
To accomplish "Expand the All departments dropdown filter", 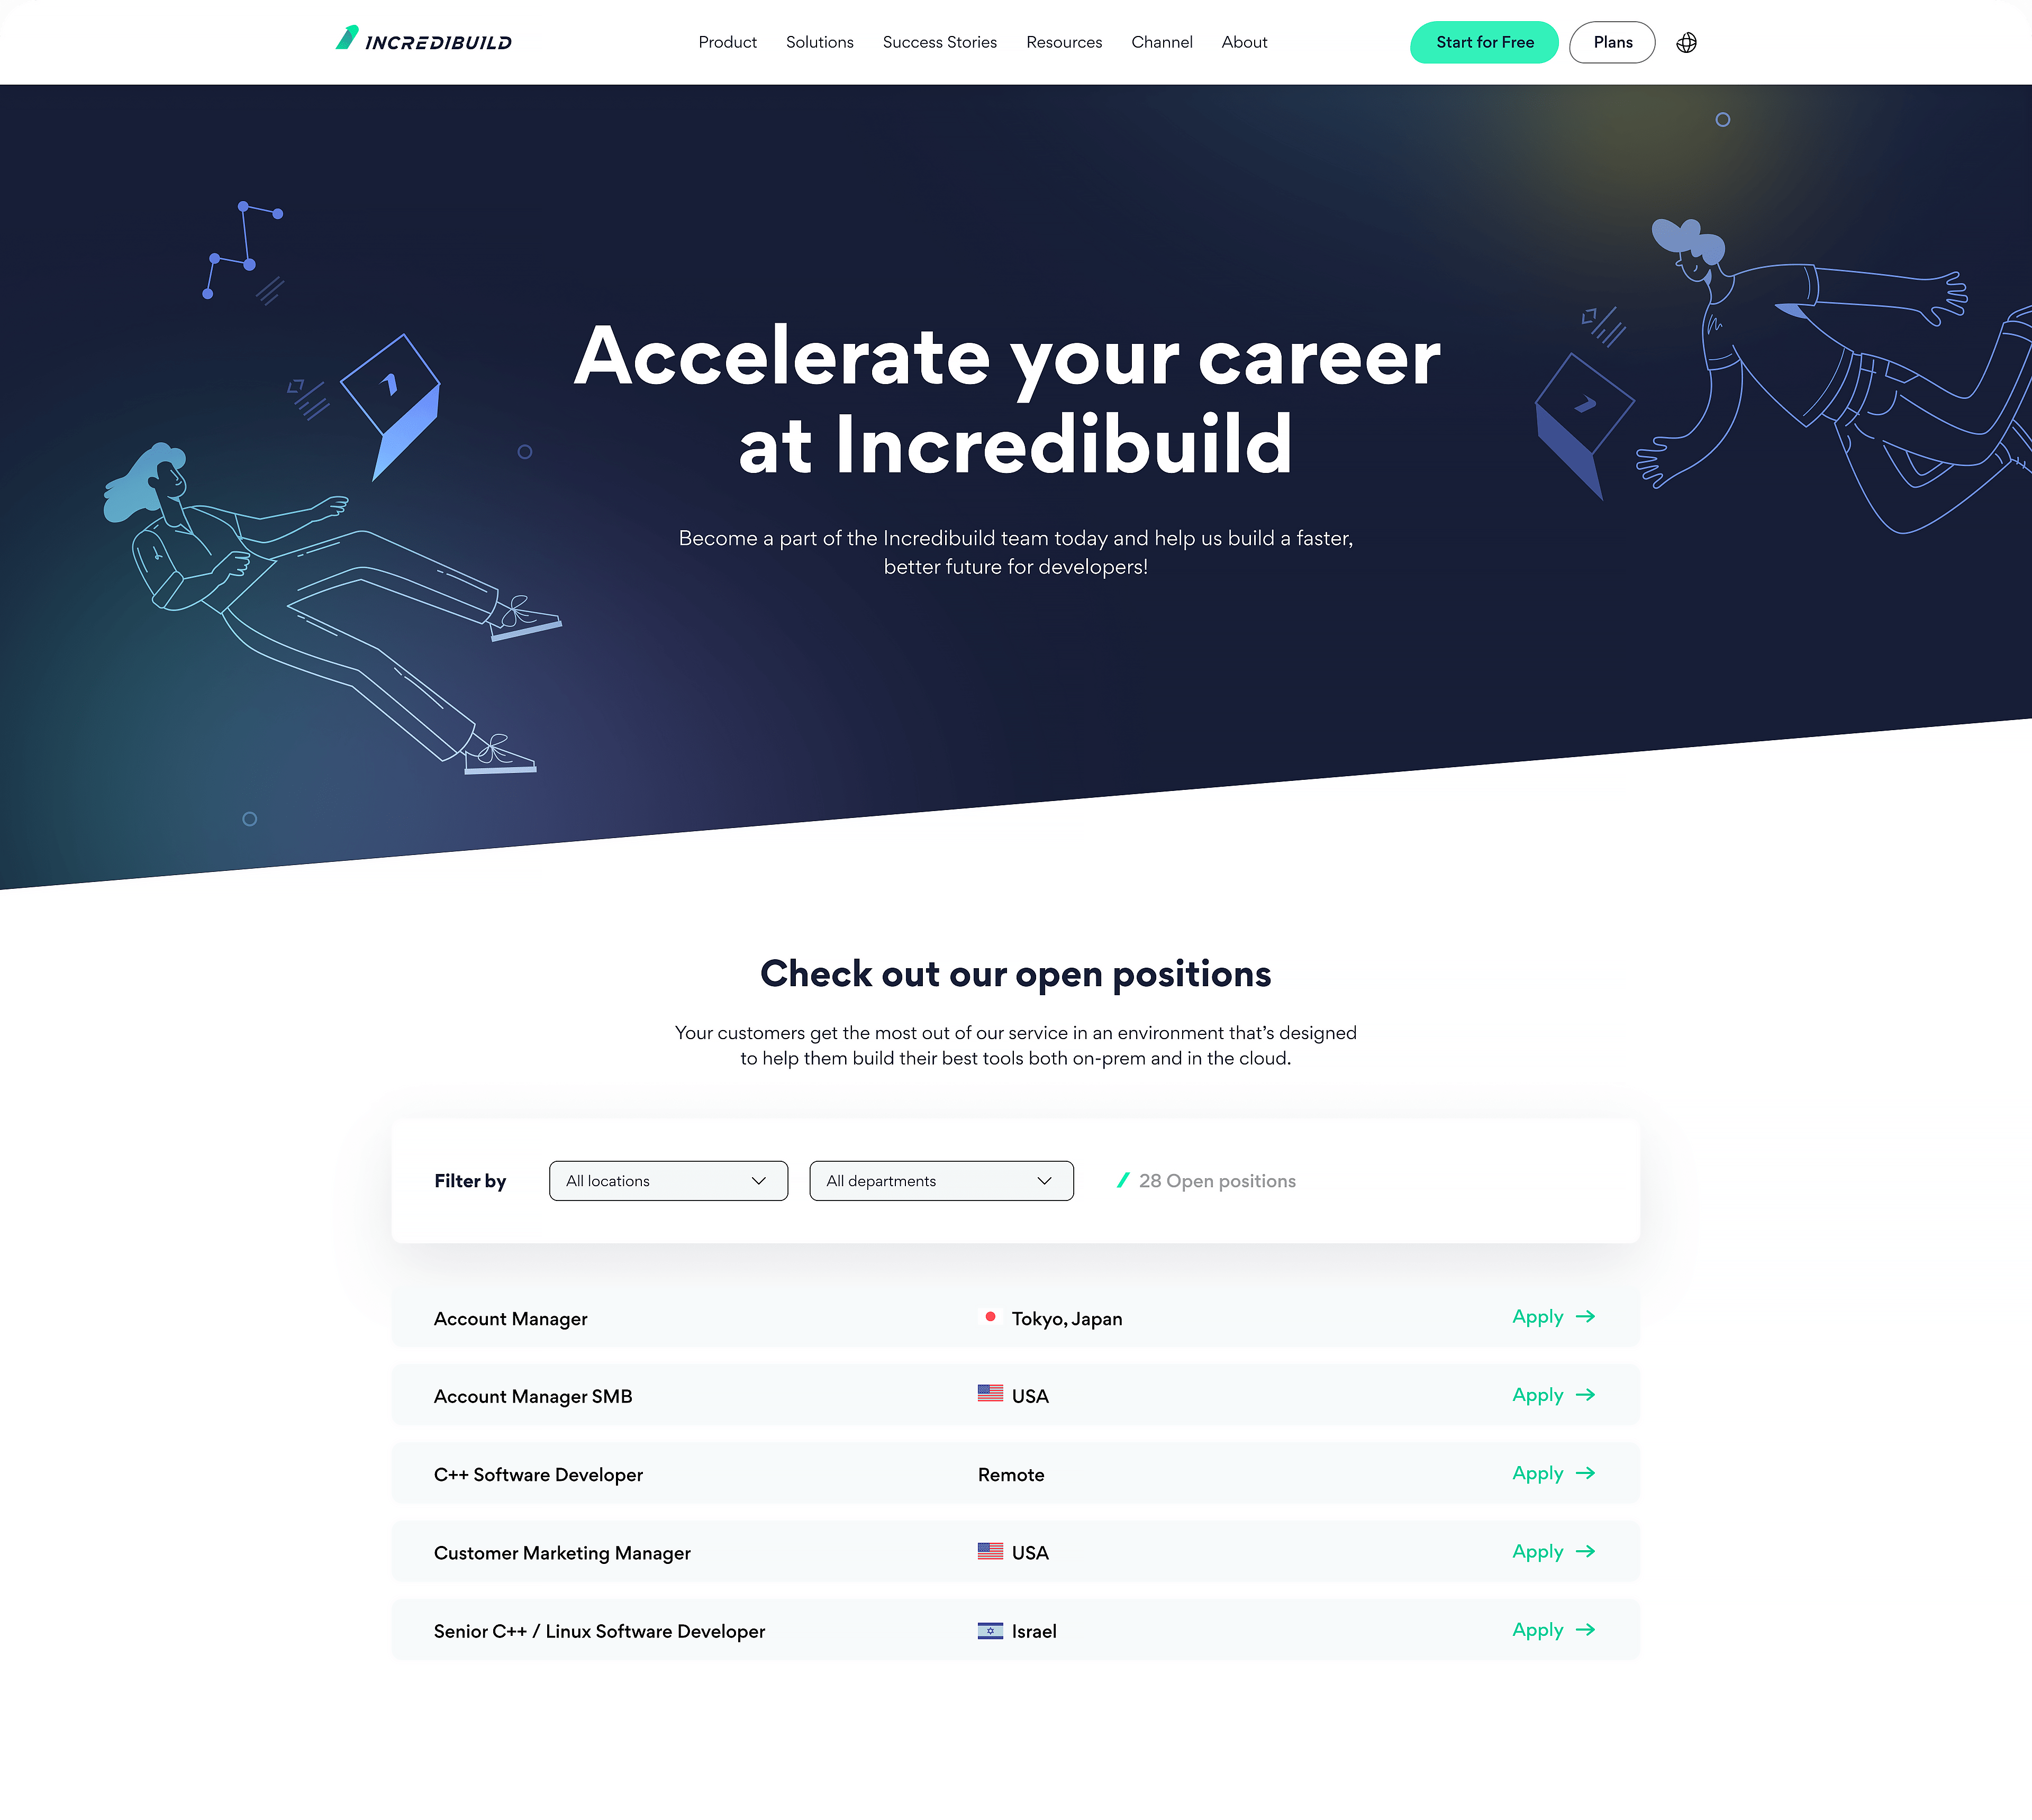I will tap(940, 1179).
